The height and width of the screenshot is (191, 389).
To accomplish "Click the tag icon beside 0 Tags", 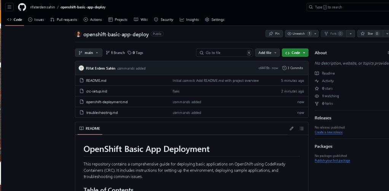I will click(129, 53).
